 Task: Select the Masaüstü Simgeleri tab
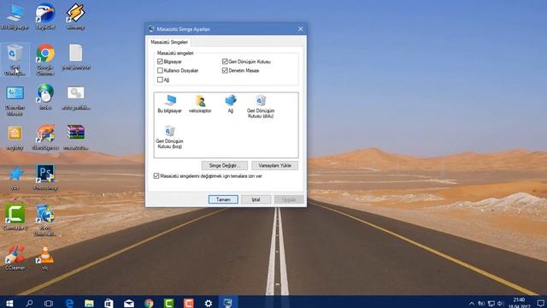[169, 42]
